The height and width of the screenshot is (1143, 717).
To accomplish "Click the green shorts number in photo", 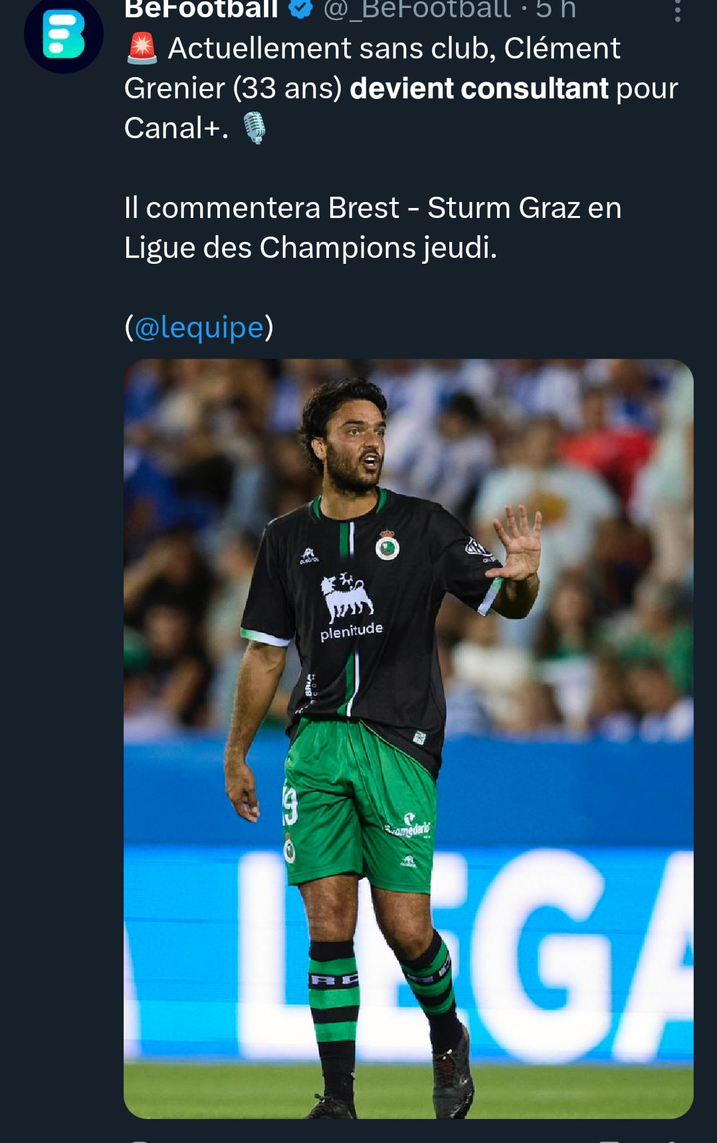I will 290,807.
